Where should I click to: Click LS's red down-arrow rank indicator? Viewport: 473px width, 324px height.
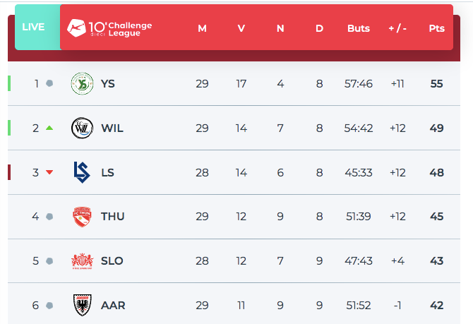(49, 172)
